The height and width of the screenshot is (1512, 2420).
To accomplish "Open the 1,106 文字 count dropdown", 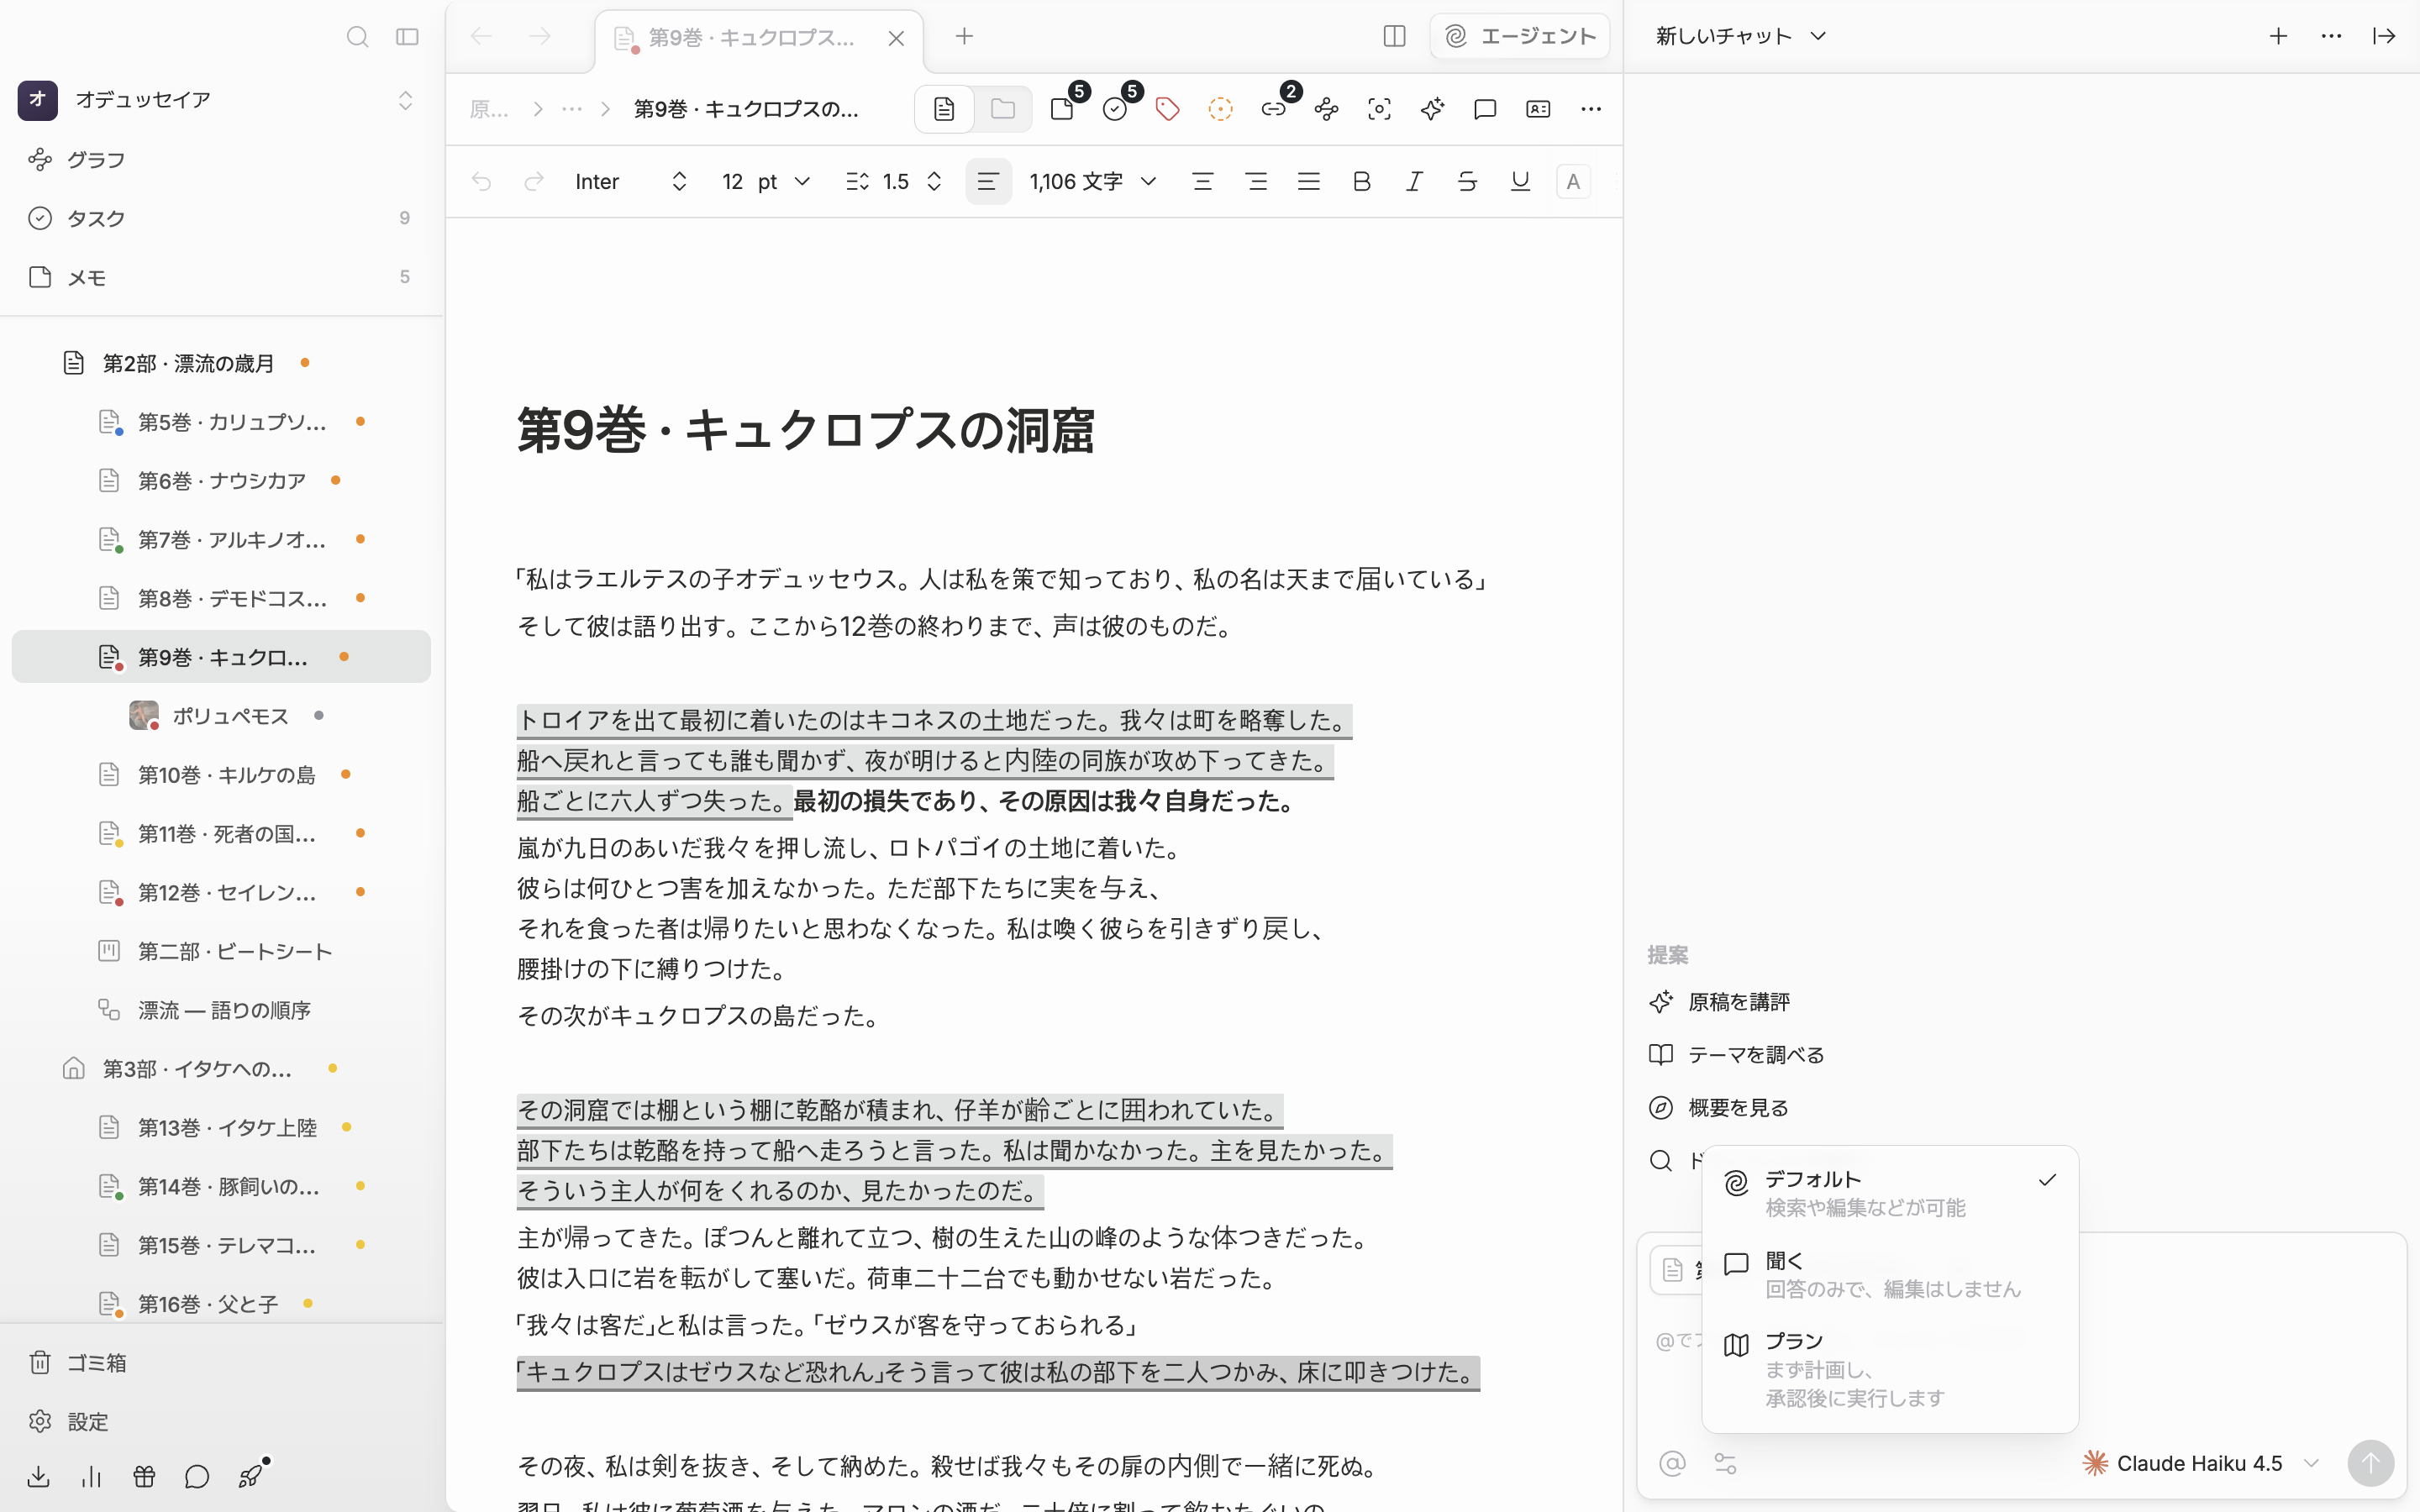I will tap(1092, 182).
